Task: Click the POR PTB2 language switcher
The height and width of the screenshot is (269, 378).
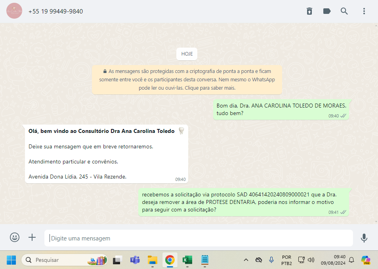Action: point(286,260)
